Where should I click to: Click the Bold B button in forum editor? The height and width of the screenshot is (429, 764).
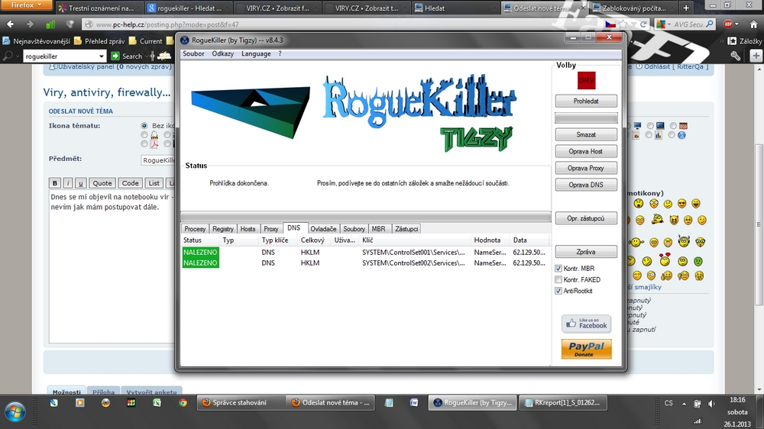[54, 183]
